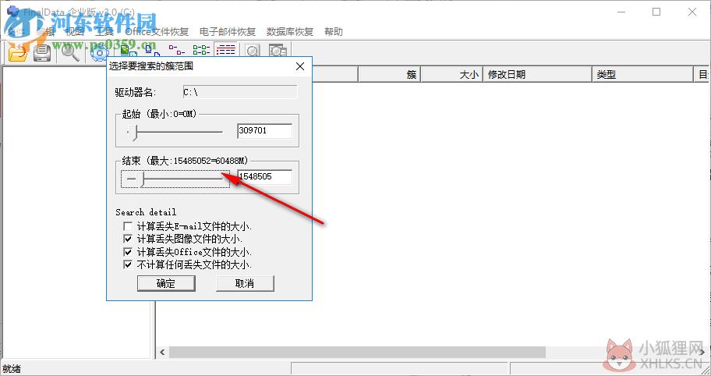Click the 驱动器名 field showing C:\

[x=240, y=92]
